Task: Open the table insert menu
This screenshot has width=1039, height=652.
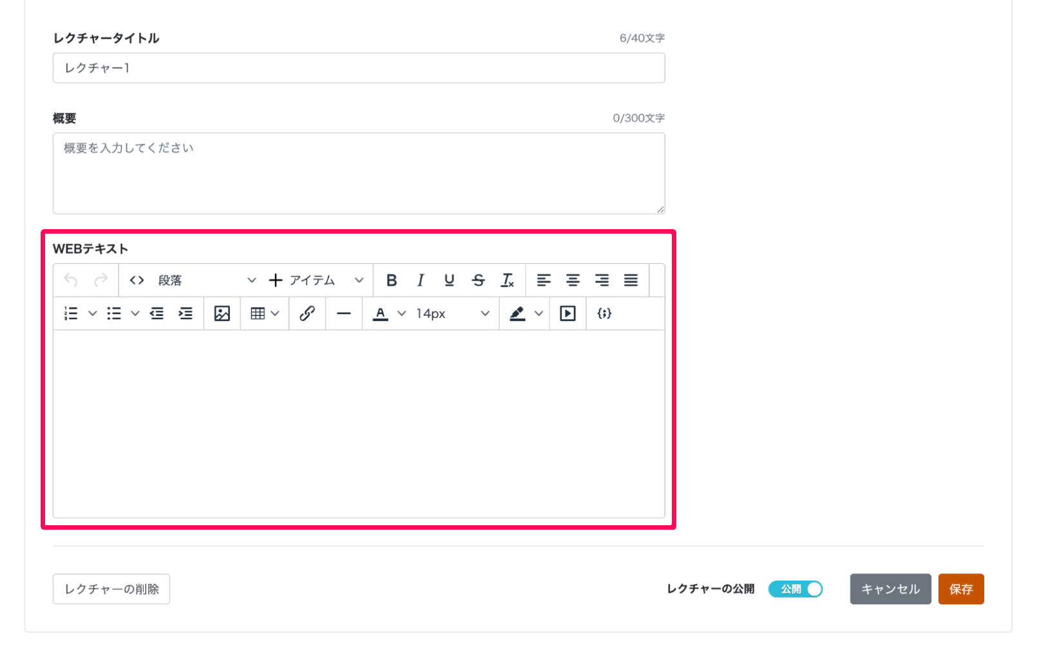Action: pos(265,313)
